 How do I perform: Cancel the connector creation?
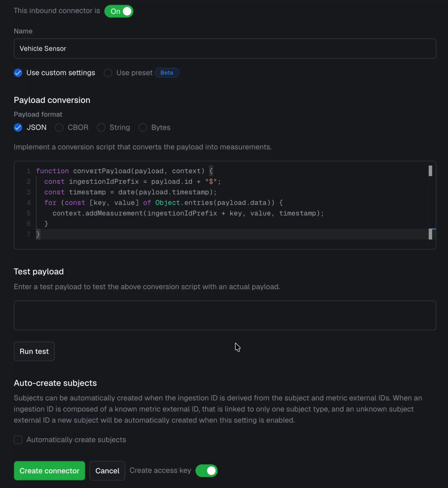click(107, 470)
